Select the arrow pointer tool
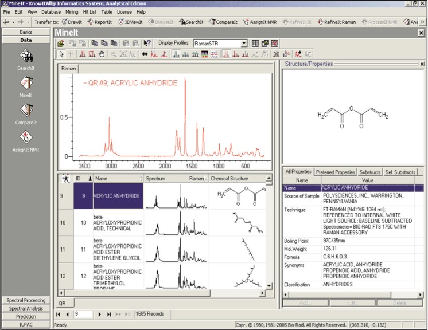The width and height of the screenshot is (428, 330). pos(61,54)
